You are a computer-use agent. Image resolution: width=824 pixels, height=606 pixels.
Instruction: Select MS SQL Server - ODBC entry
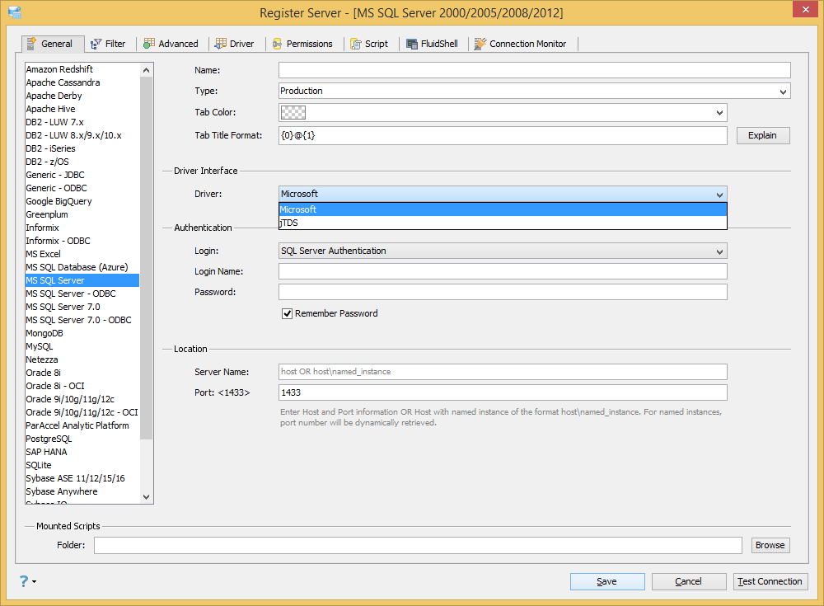click(x=82, y=294)
